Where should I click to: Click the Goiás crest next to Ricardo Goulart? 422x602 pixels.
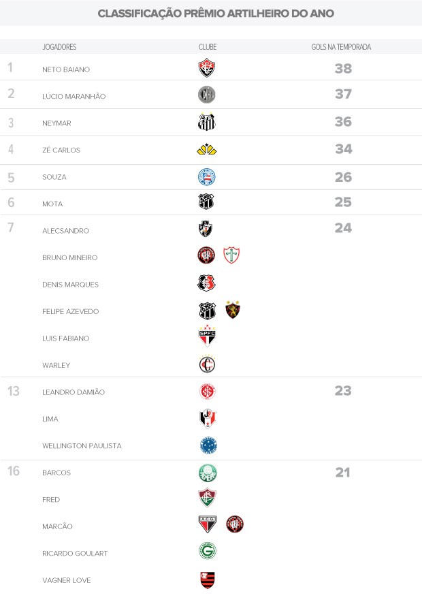click(206, 552)
